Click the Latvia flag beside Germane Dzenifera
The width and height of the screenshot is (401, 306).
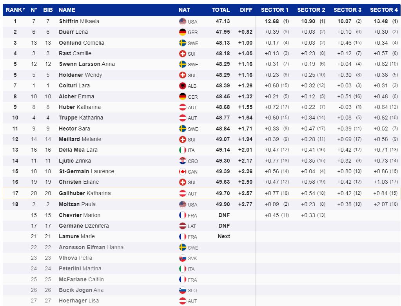tap(182, 226)
